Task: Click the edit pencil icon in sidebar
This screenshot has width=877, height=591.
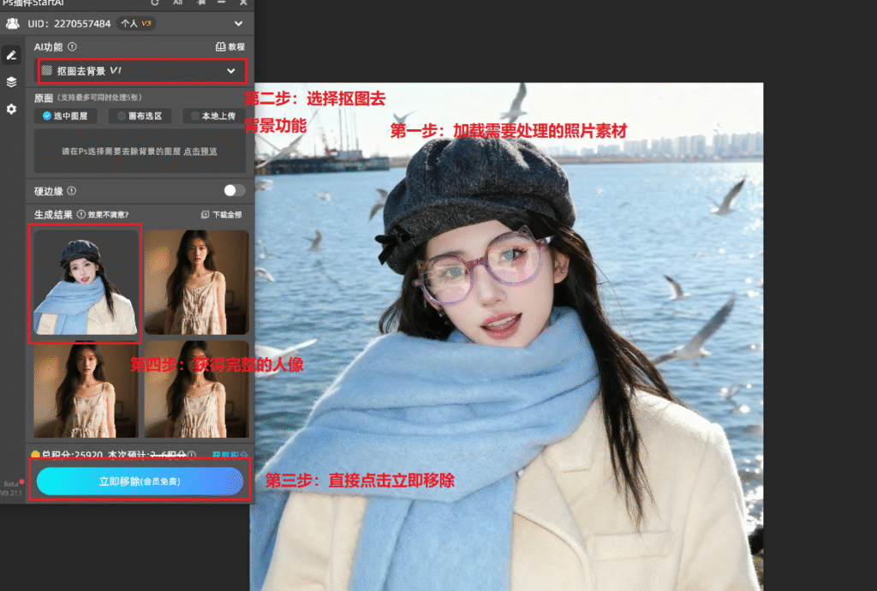Action: point(11,55)
